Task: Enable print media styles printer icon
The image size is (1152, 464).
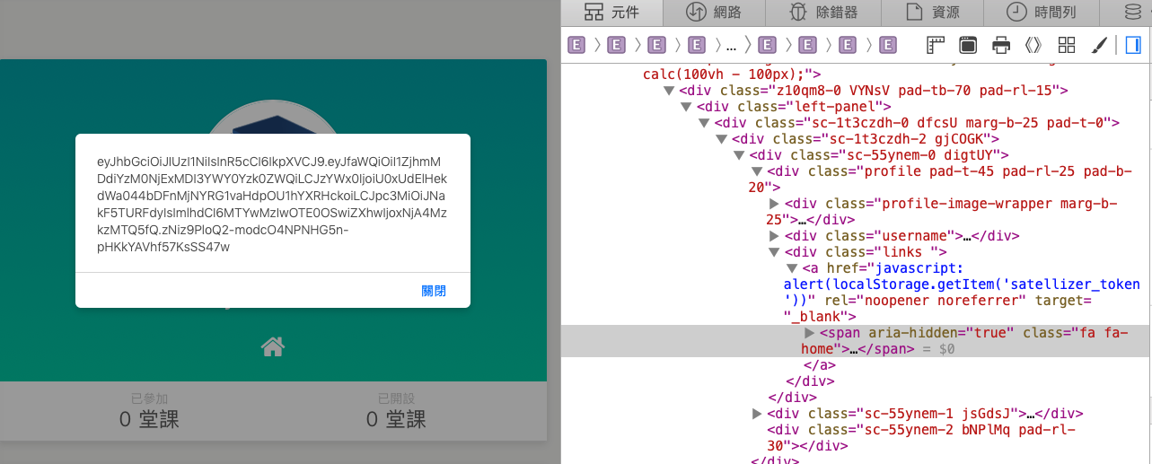Action: point(1001,45)
